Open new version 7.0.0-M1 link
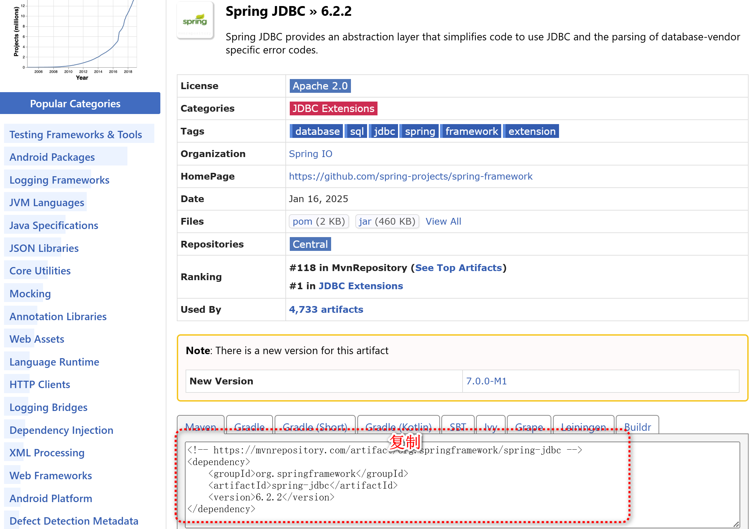 (x=486, y=381)
